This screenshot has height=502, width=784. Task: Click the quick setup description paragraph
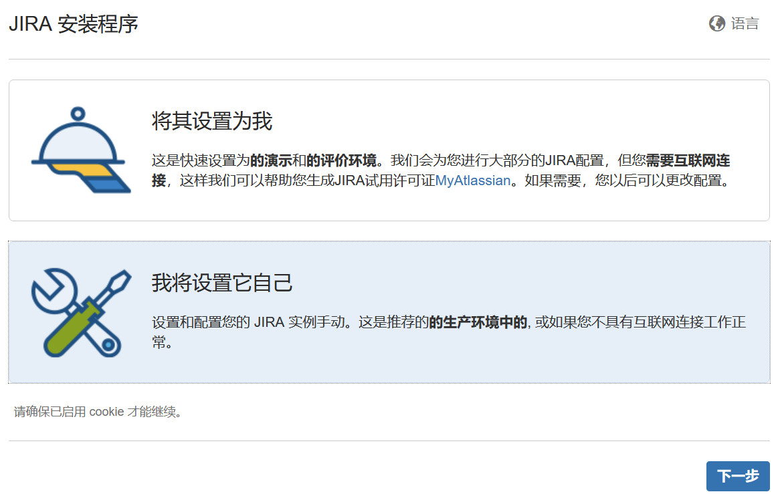point(441,170)
